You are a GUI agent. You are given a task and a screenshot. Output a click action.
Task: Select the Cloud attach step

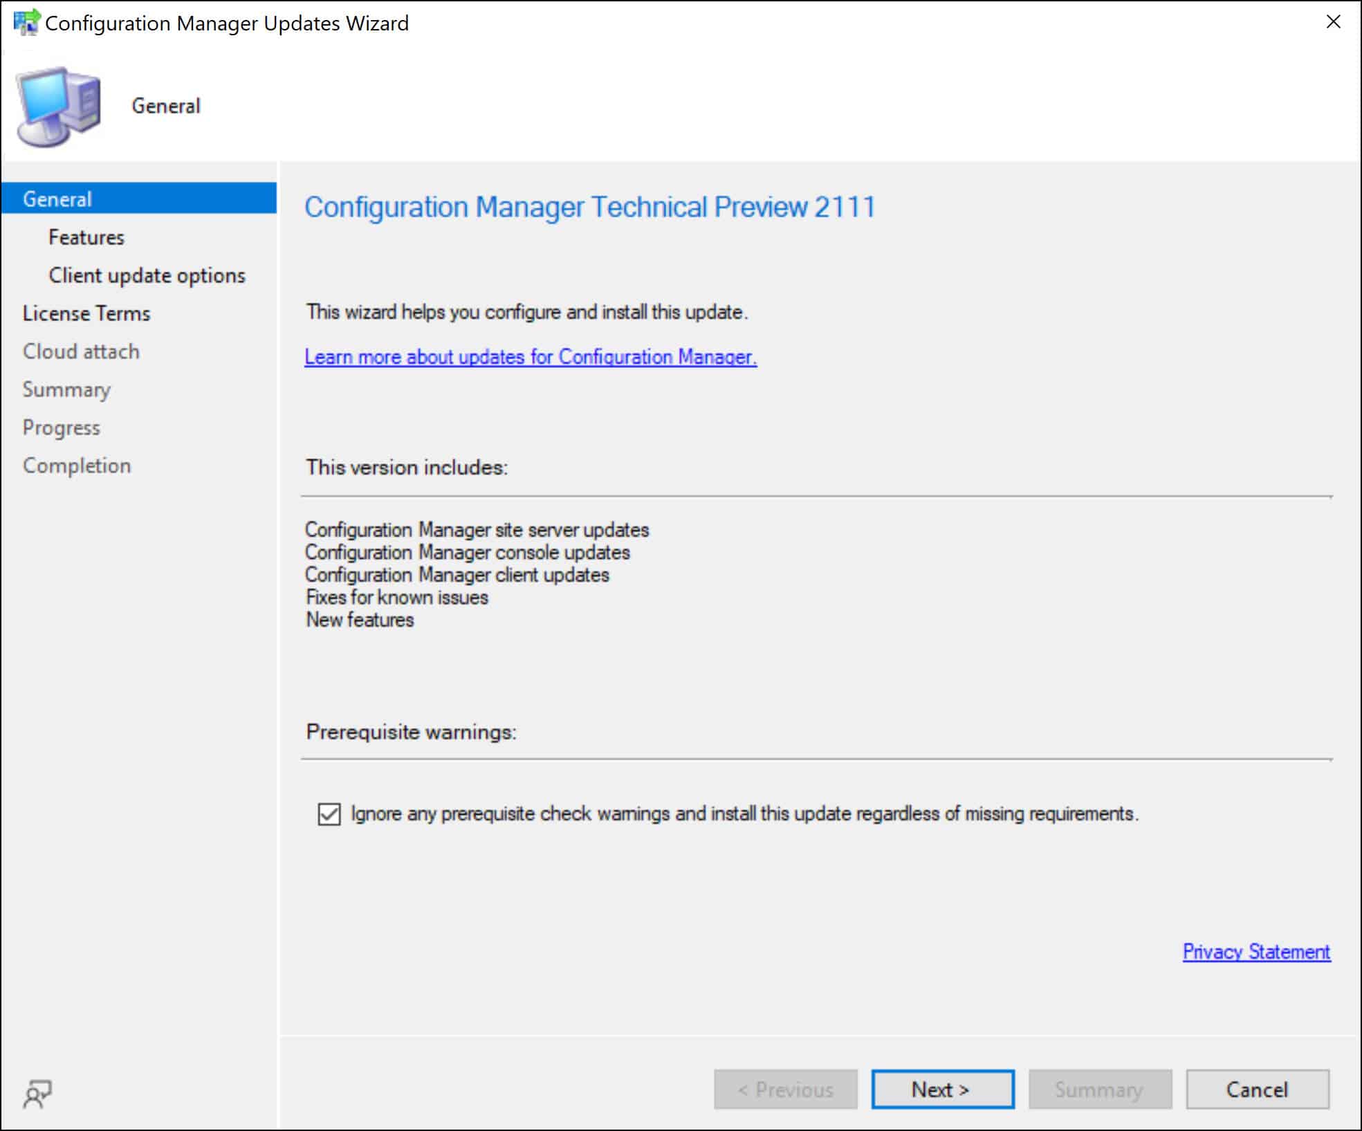(x=81, y=351)
